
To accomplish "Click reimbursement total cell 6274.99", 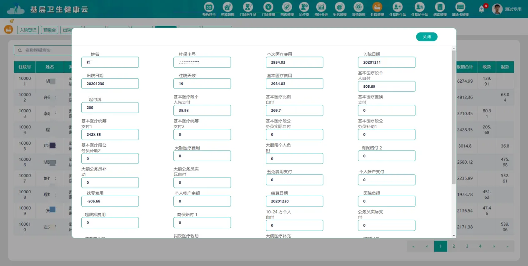I will point(465,81).
